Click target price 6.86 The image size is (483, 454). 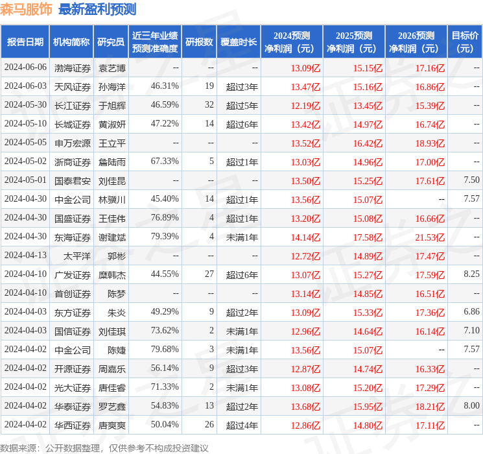click(x=471, y=311)
